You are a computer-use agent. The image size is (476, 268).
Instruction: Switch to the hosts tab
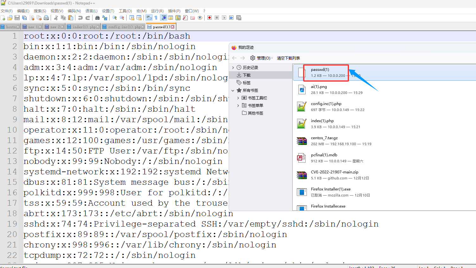pos(10,27)
